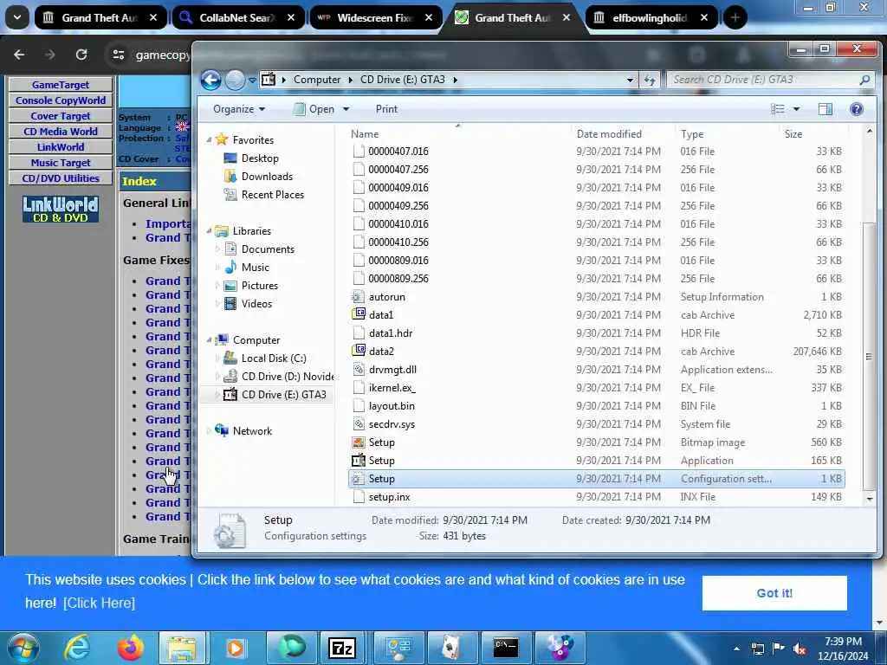
Task: Switch to the elfbowlingholiday browser tab
Action: [x=651, y=17]
